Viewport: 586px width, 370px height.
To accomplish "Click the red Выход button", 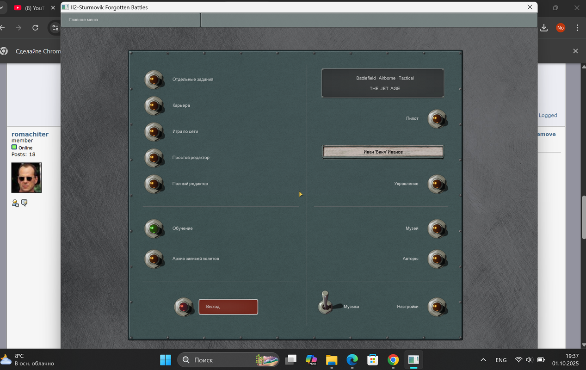I will pos(228,307).
